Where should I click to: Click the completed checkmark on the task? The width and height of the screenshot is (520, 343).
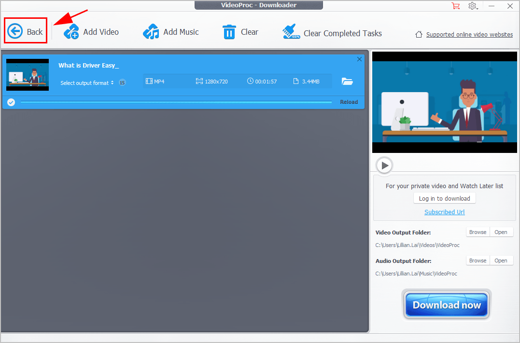point(11,102)
